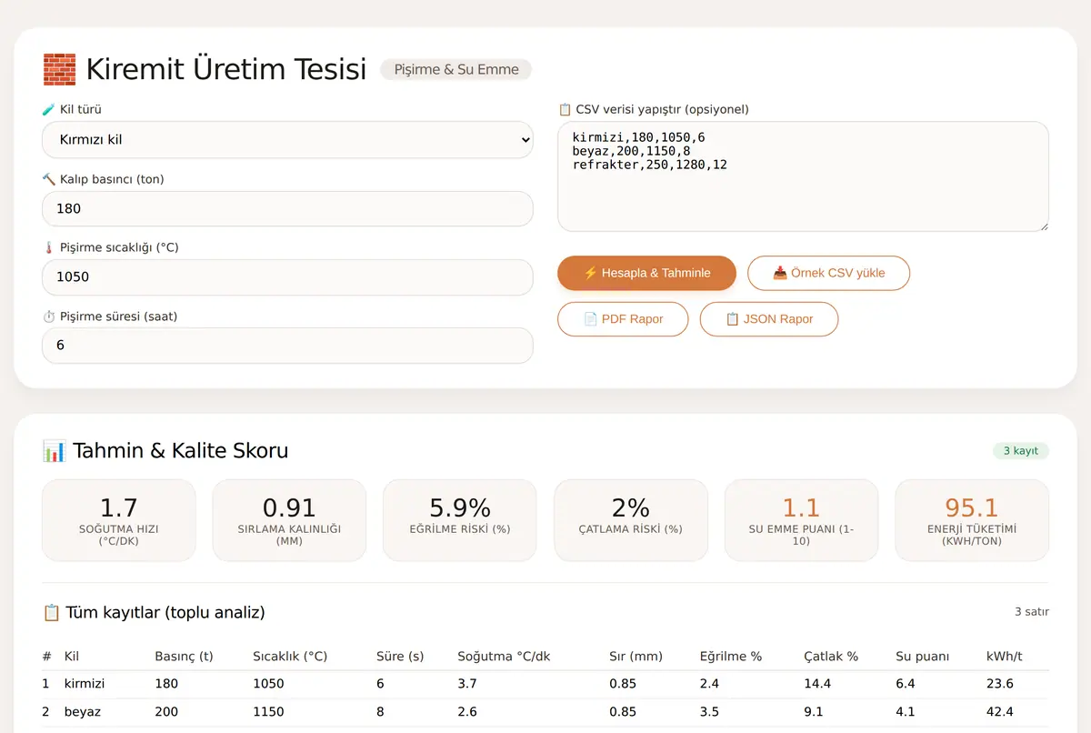
Task: Click the 42.4 kWh/t value in the beyaz row
Action: (x=1000, y=712)
